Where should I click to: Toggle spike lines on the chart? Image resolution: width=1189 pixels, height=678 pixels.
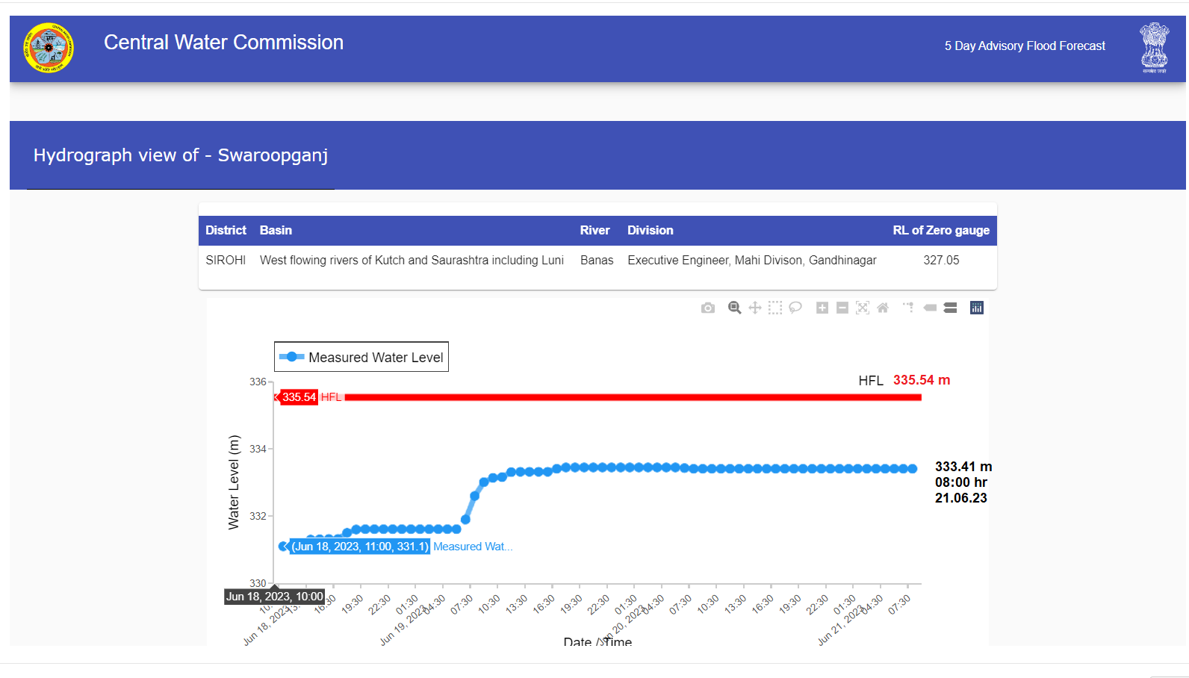[908, 308]
